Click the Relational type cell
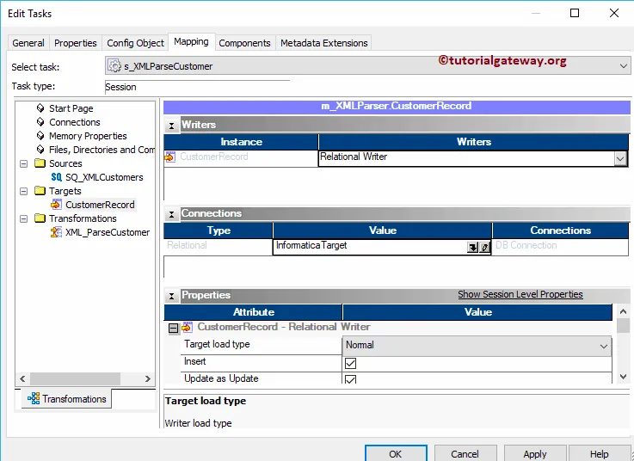 (x=218, y=245)
